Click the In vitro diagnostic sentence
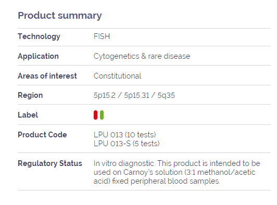This screenshot has height=205, width=277. 124,163
